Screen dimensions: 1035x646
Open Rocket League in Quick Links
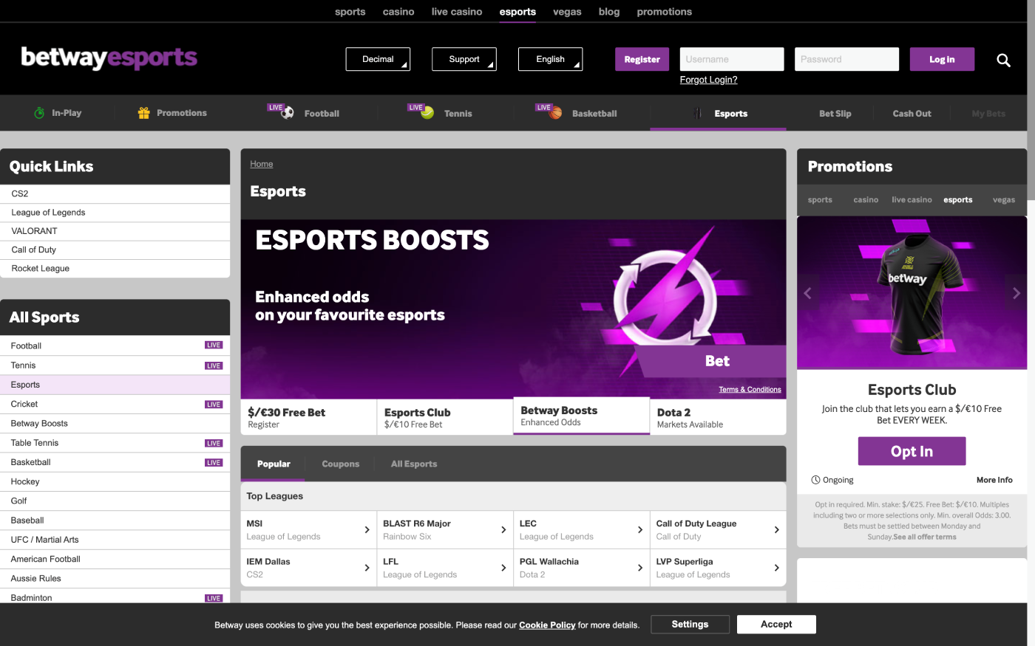(x=115, y=269)
